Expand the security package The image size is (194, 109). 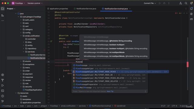coord(21,87)
